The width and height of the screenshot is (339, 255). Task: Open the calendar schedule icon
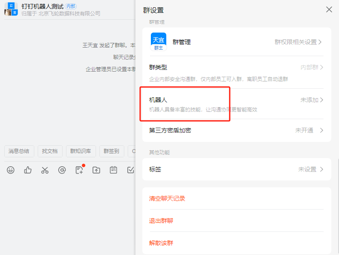click(x=114, y=170)
